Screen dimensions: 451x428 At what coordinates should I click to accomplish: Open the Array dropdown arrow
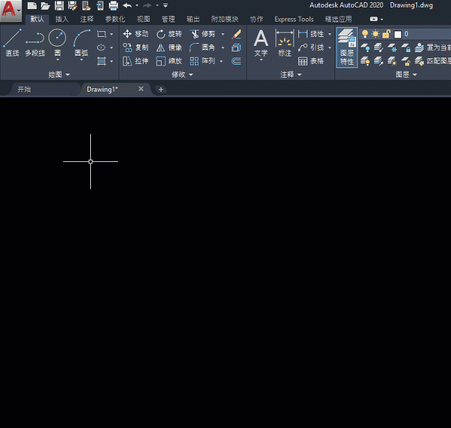pos(221,61)
